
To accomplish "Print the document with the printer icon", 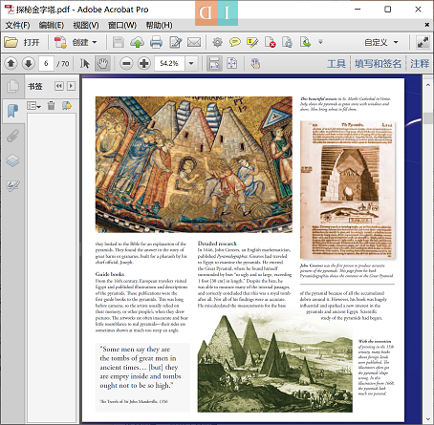I will pos(156,42).
